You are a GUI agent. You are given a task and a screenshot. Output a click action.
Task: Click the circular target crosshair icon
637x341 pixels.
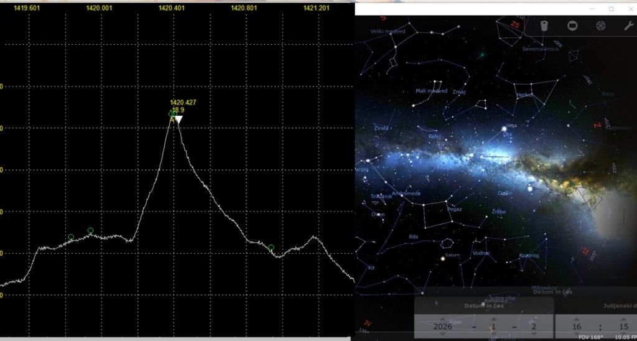[x=601, y=26]
